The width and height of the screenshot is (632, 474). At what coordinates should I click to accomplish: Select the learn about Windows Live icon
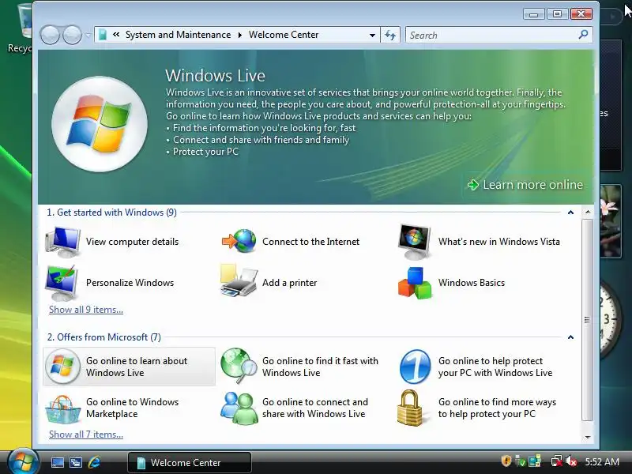(x=62, y=367)
